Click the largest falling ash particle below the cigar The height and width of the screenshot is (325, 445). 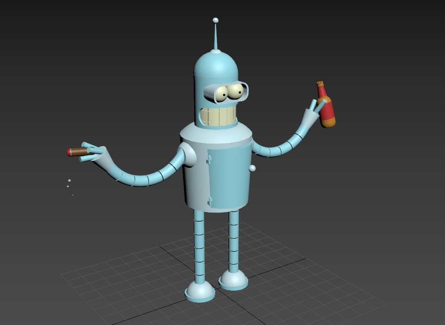pos(69,180)
